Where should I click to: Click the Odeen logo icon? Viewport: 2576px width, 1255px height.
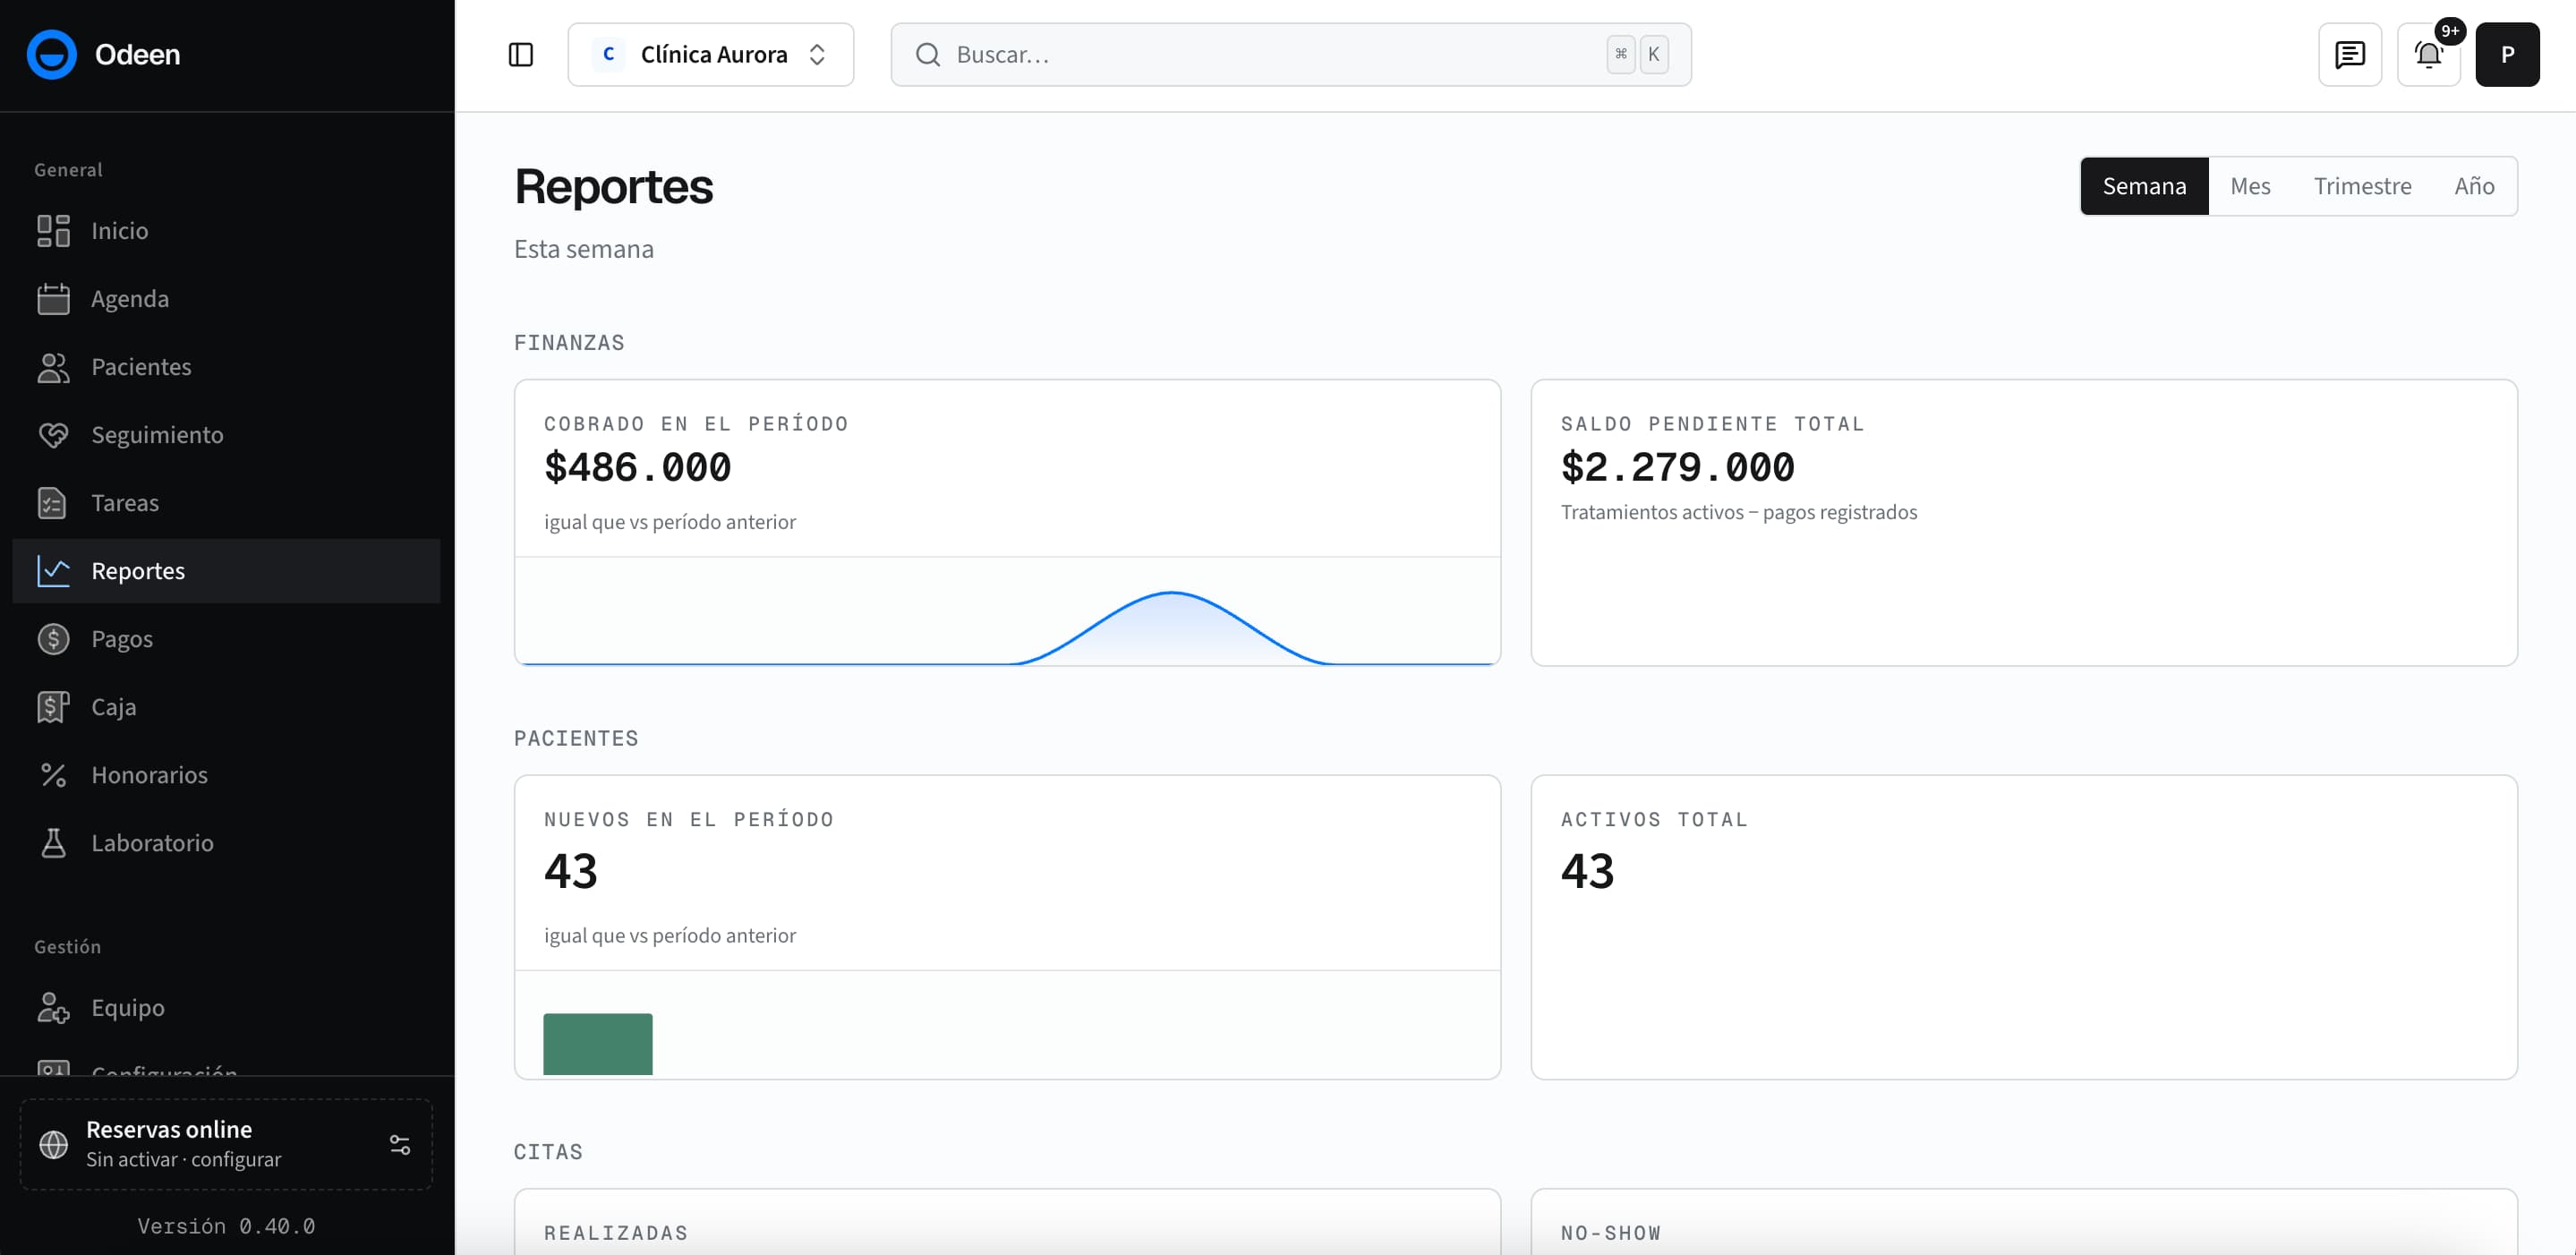click(x=51, y=54)
